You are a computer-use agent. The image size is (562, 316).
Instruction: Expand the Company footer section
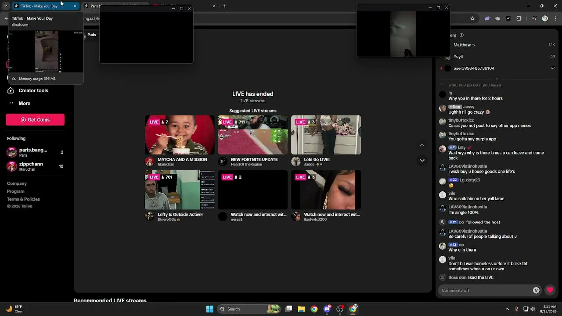pyautogui.click(x=17, y=183)
